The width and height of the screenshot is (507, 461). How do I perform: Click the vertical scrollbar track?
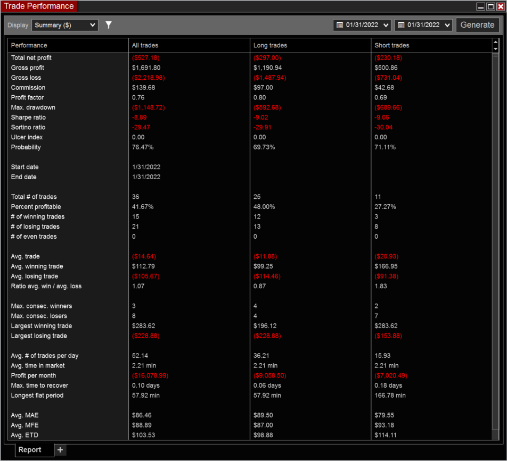coord(495,245)
